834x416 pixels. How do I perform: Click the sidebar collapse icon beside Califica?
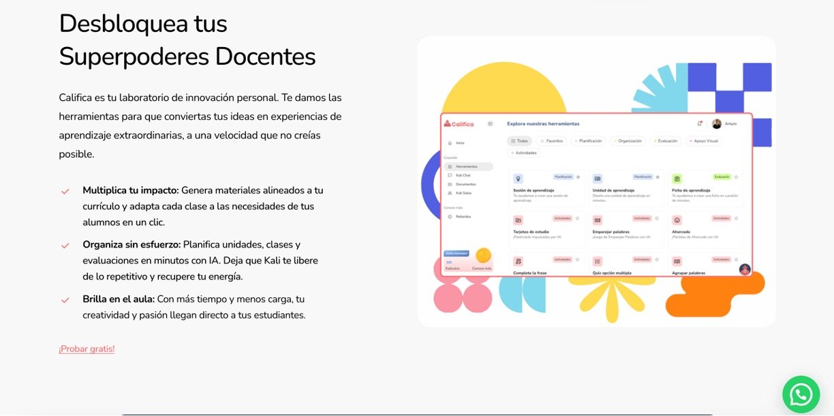pos(490,123)
